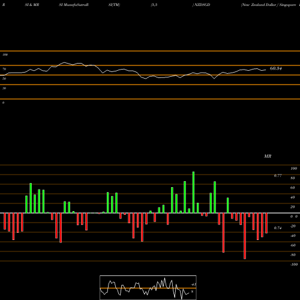This screenshot has width=300, height=300.
Task: Click the -40 label on the MR axis
Action: [293, 236]
